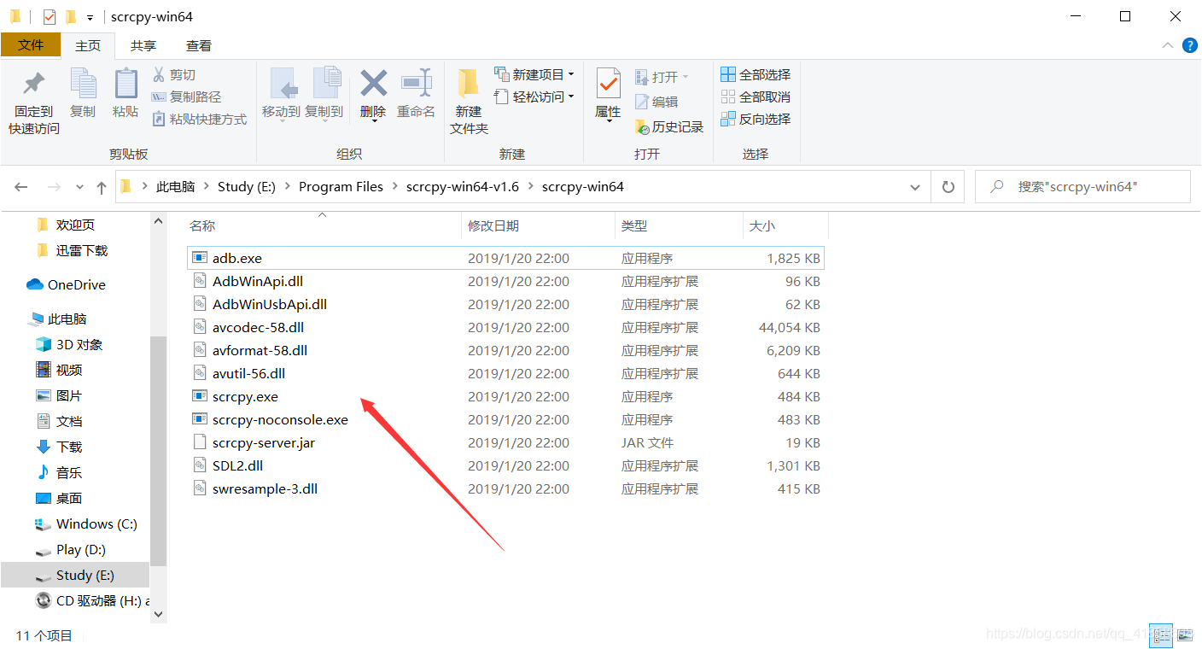Click Program Files in the breadcrumb

pyautogui.click(x=341, y=187)
